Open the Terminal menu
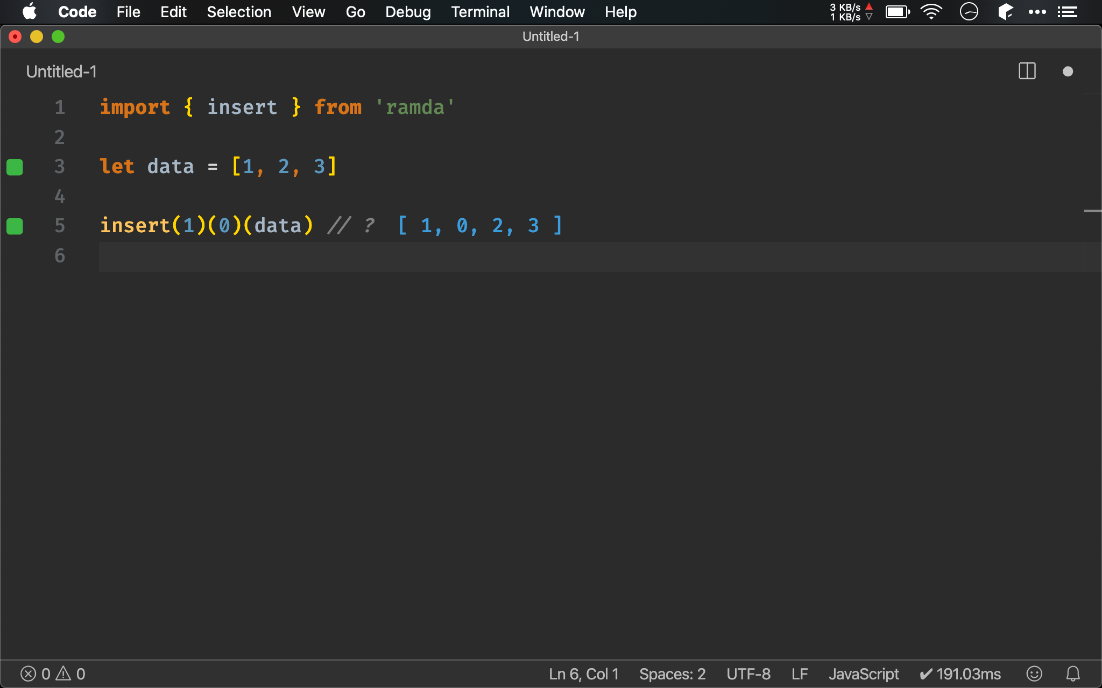Image resolution: width=1102 pixels, height=688 pixels. tap(480, 12)
